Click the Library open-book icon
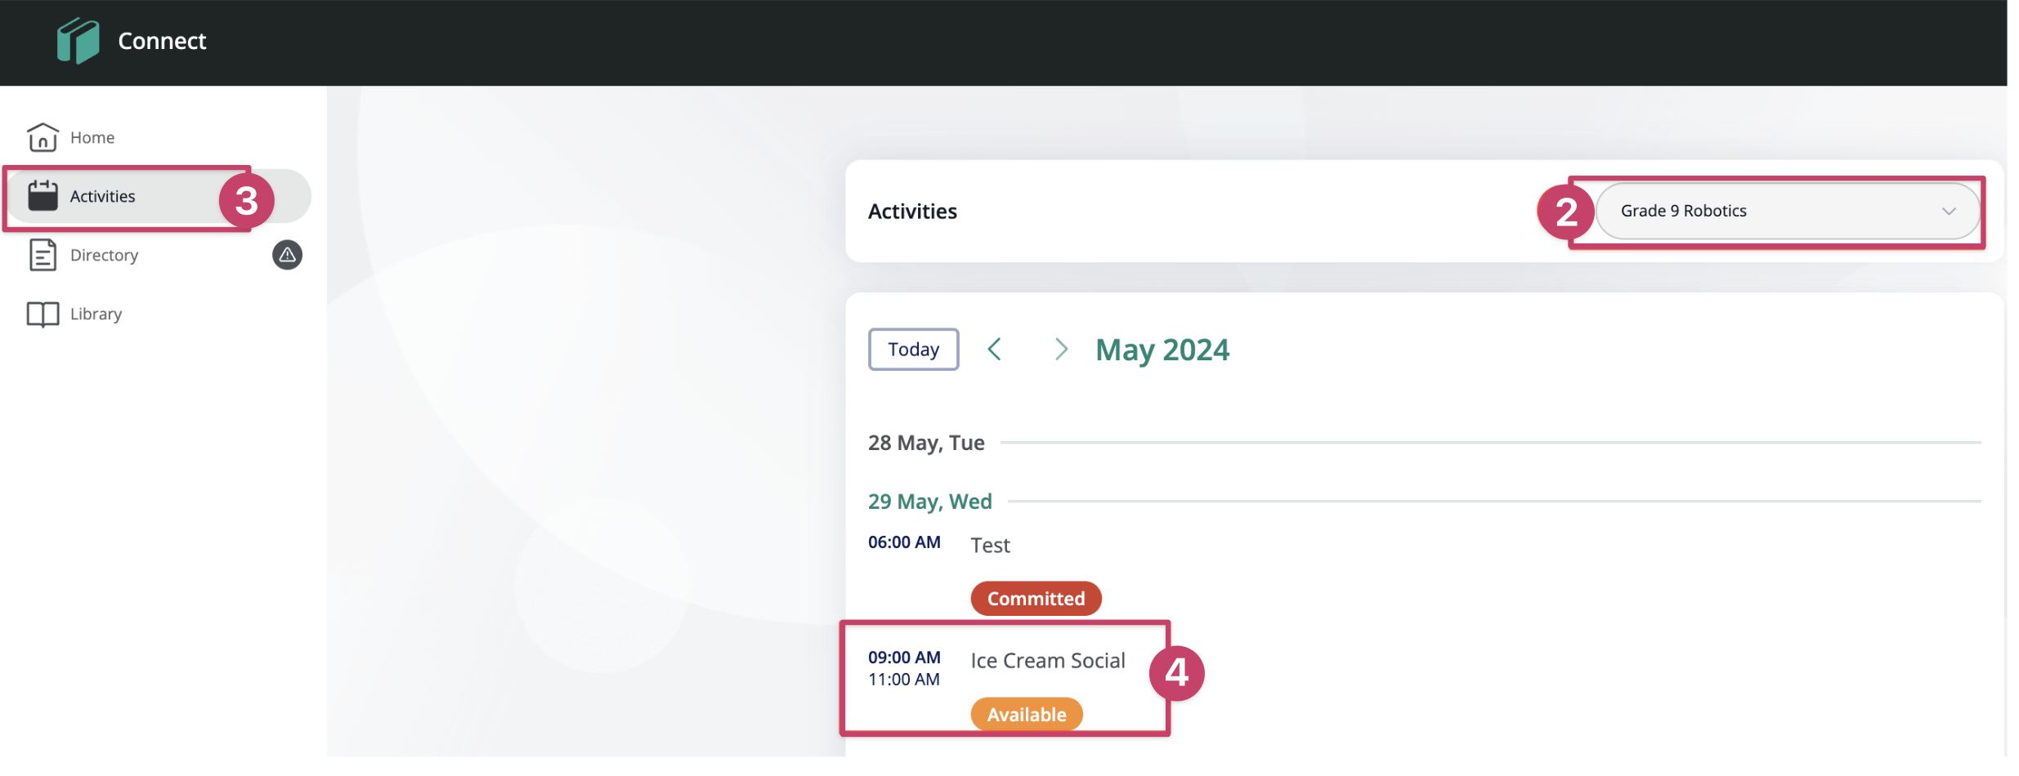2019x776 pixels. (x=43, y=314)
